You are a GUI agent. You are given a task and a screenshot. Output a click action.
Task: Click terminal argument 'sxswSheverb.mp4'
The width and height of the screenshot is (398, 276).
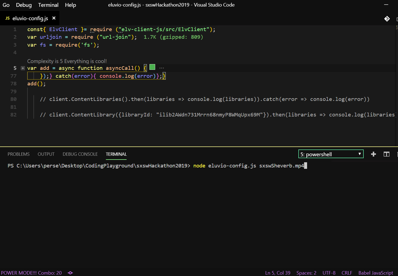coord(281,166)
